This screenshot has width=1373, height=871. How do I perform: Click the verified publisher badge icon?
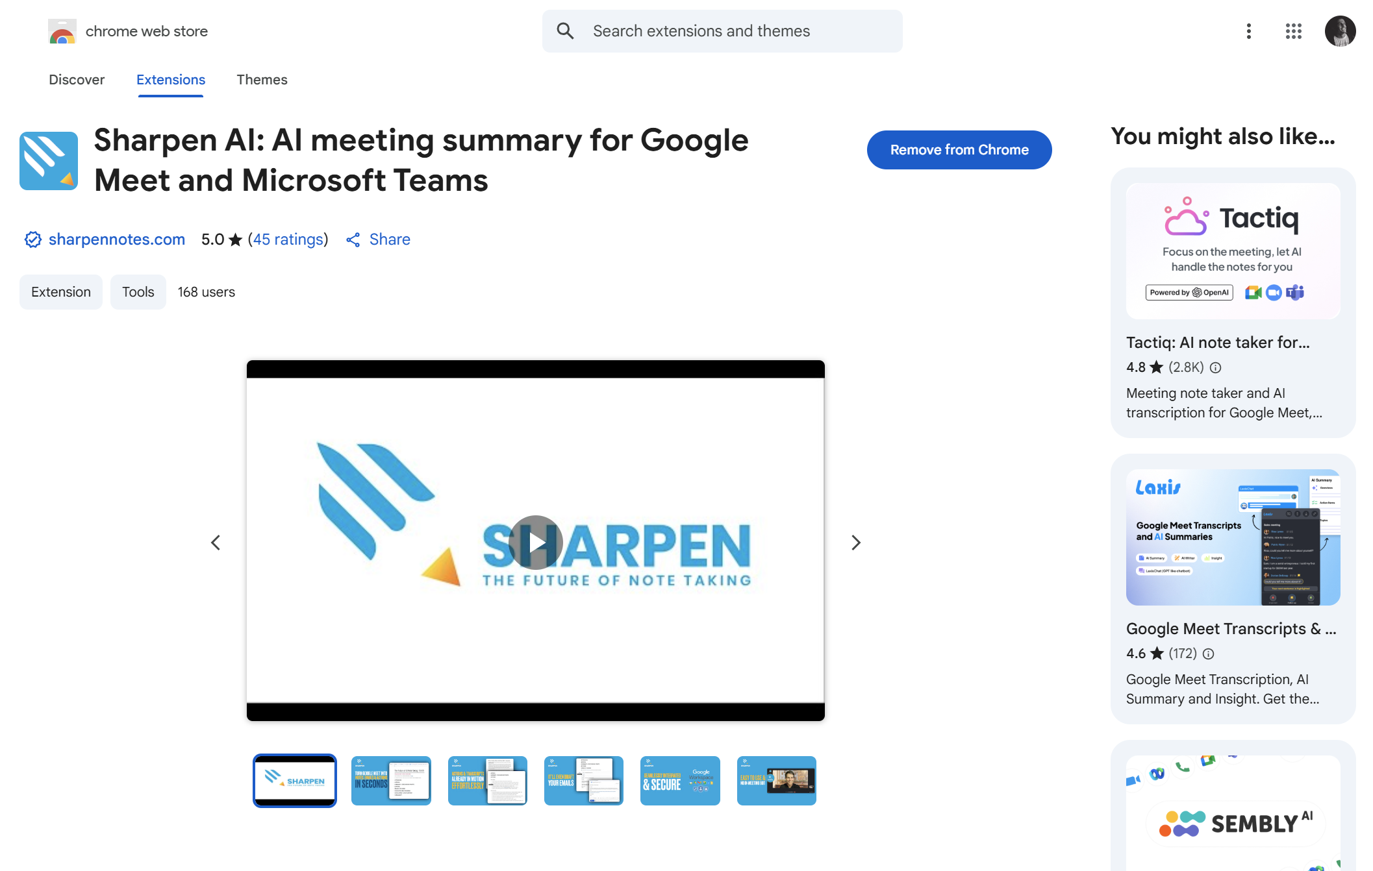(x=32, y=239)
